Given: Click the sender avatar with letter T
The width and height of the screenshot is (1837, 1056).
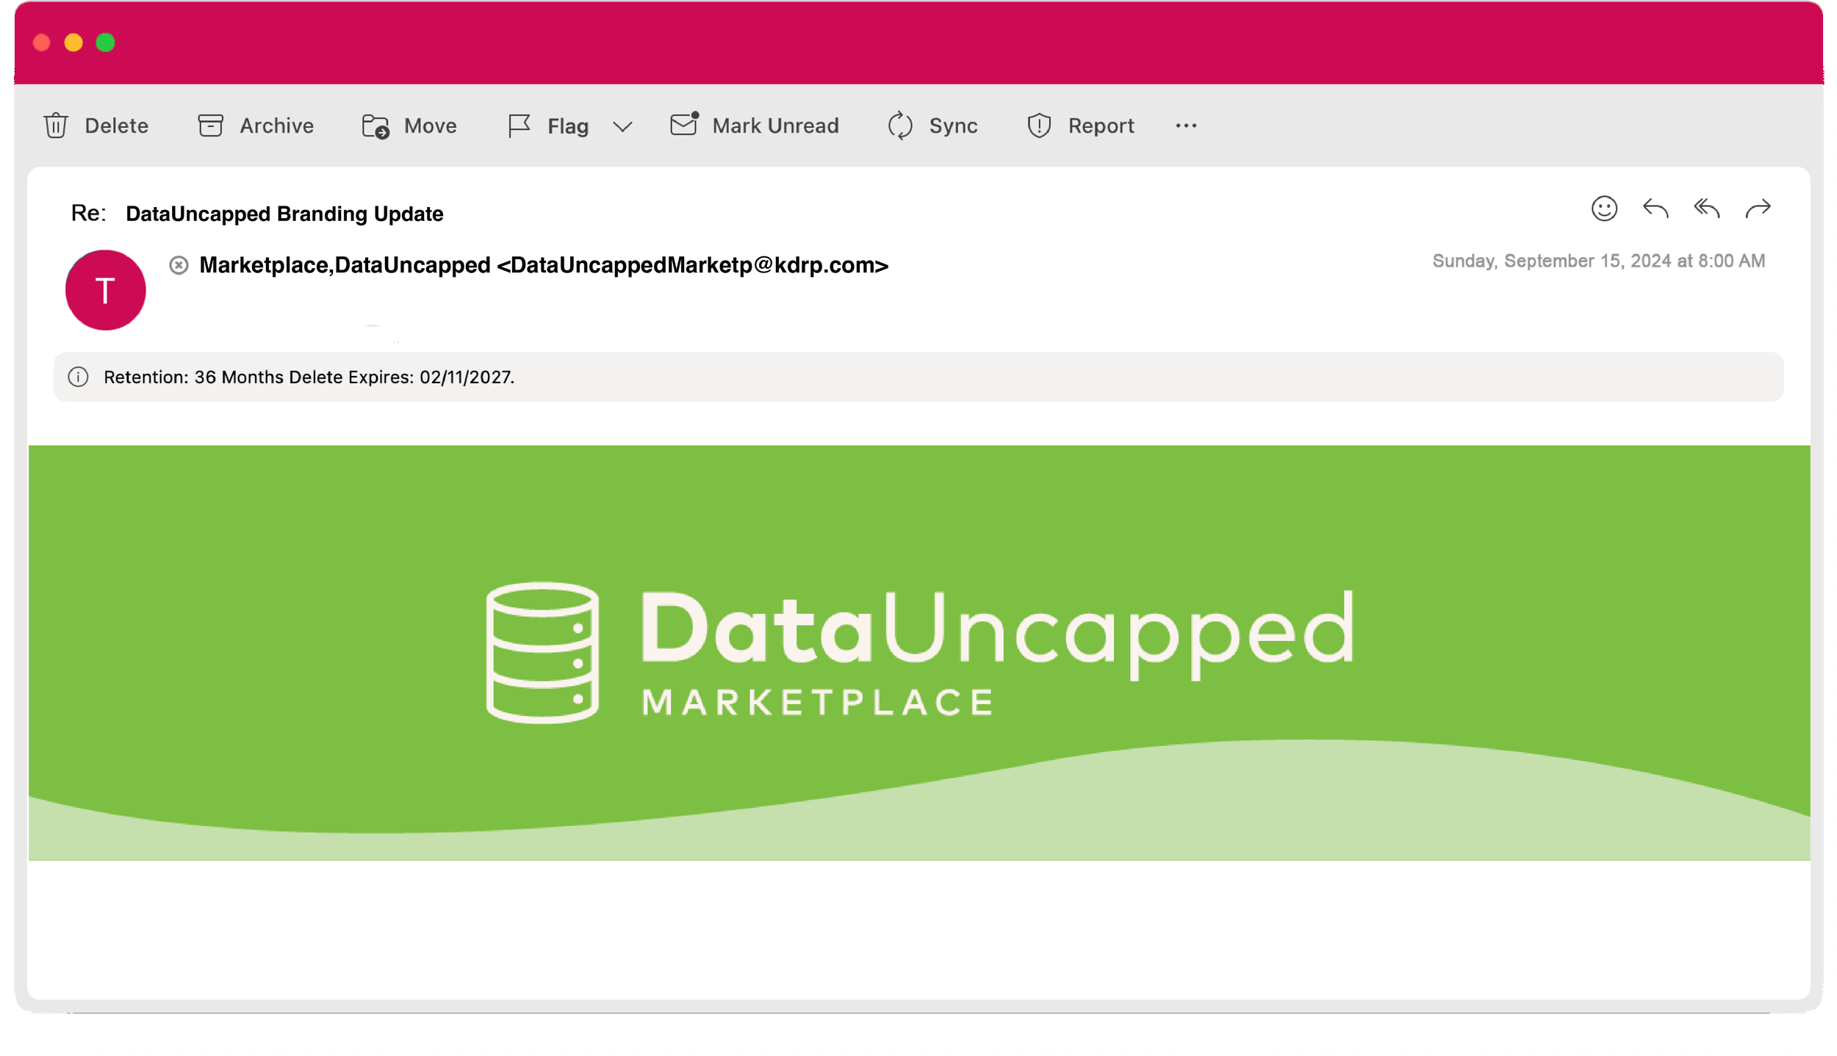Looking at the screenshot, I should pos(106,290).
